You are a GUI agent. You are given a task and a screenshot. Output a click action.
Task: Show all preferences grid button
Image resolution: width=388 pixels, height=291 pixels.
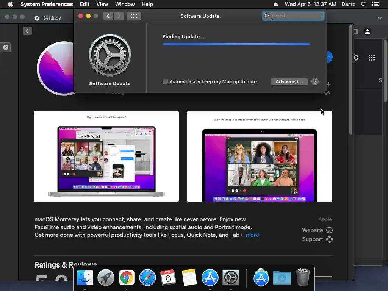tap(134, 16)
